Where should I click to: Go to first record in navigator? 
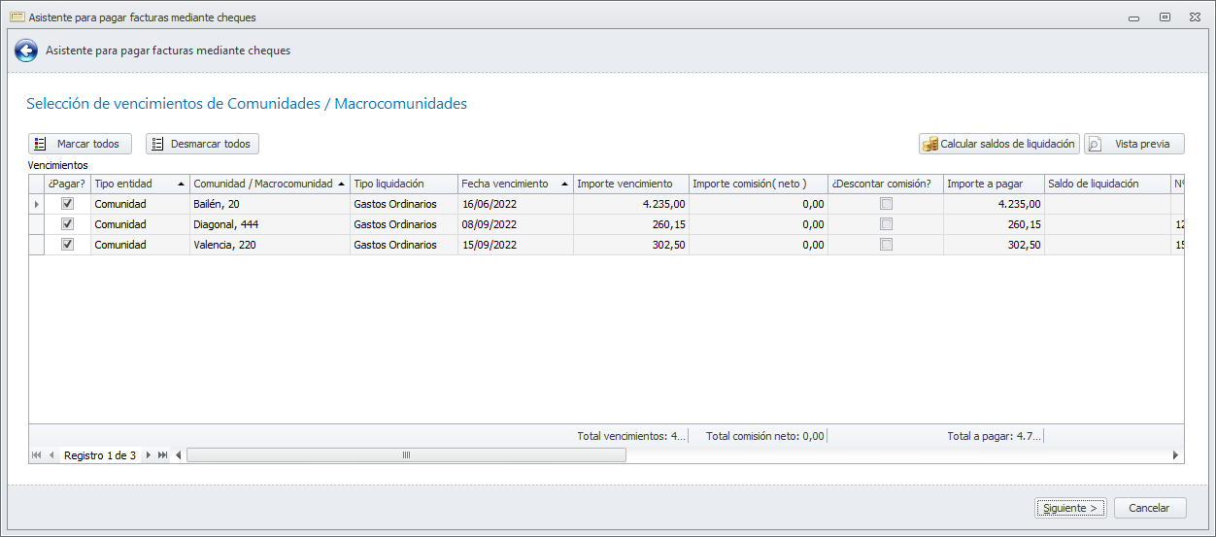[37, 454]
